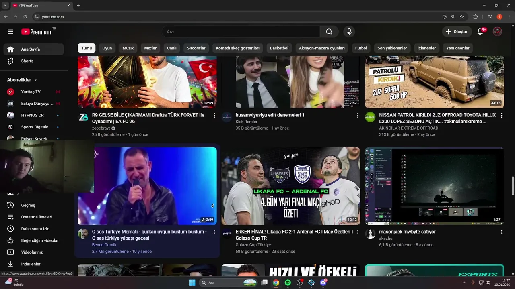
Task: Open the hamburger guide menu
Action: click(x=10, y=32)
